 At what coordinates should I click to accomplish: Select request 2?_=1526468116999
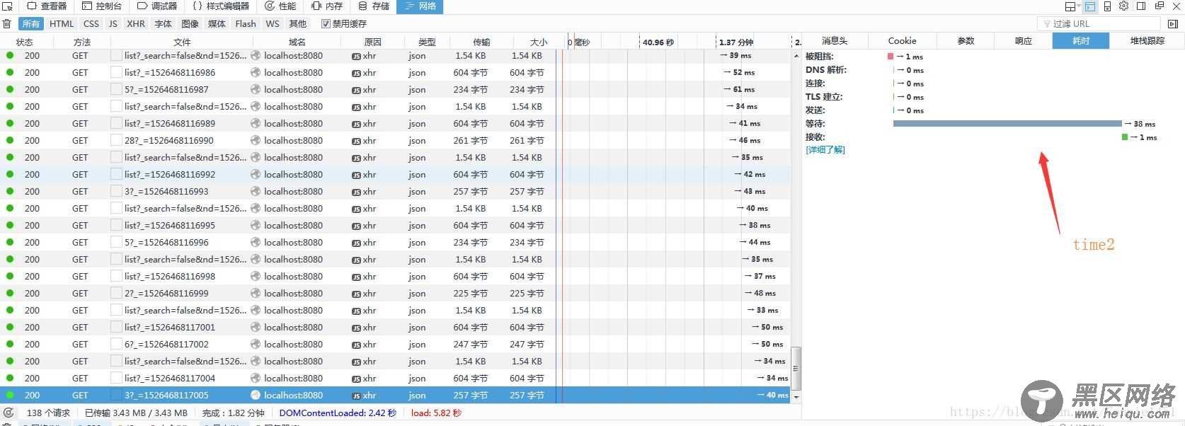coord(396,293)
